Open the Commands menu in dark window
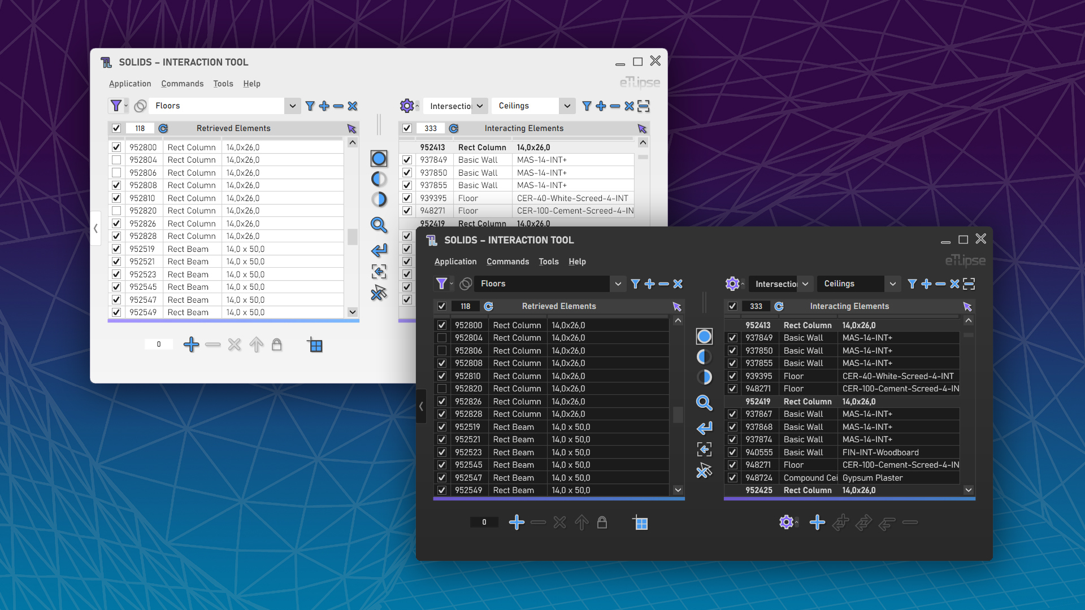This screenshot has width=1085, height=610. tap(507, 262)
